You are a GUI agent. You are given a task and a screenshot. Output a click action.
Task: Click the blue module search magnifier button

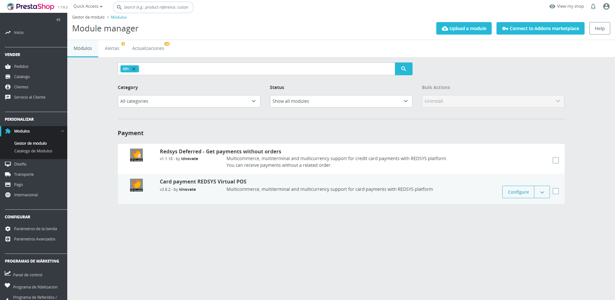tap(404, 69)
